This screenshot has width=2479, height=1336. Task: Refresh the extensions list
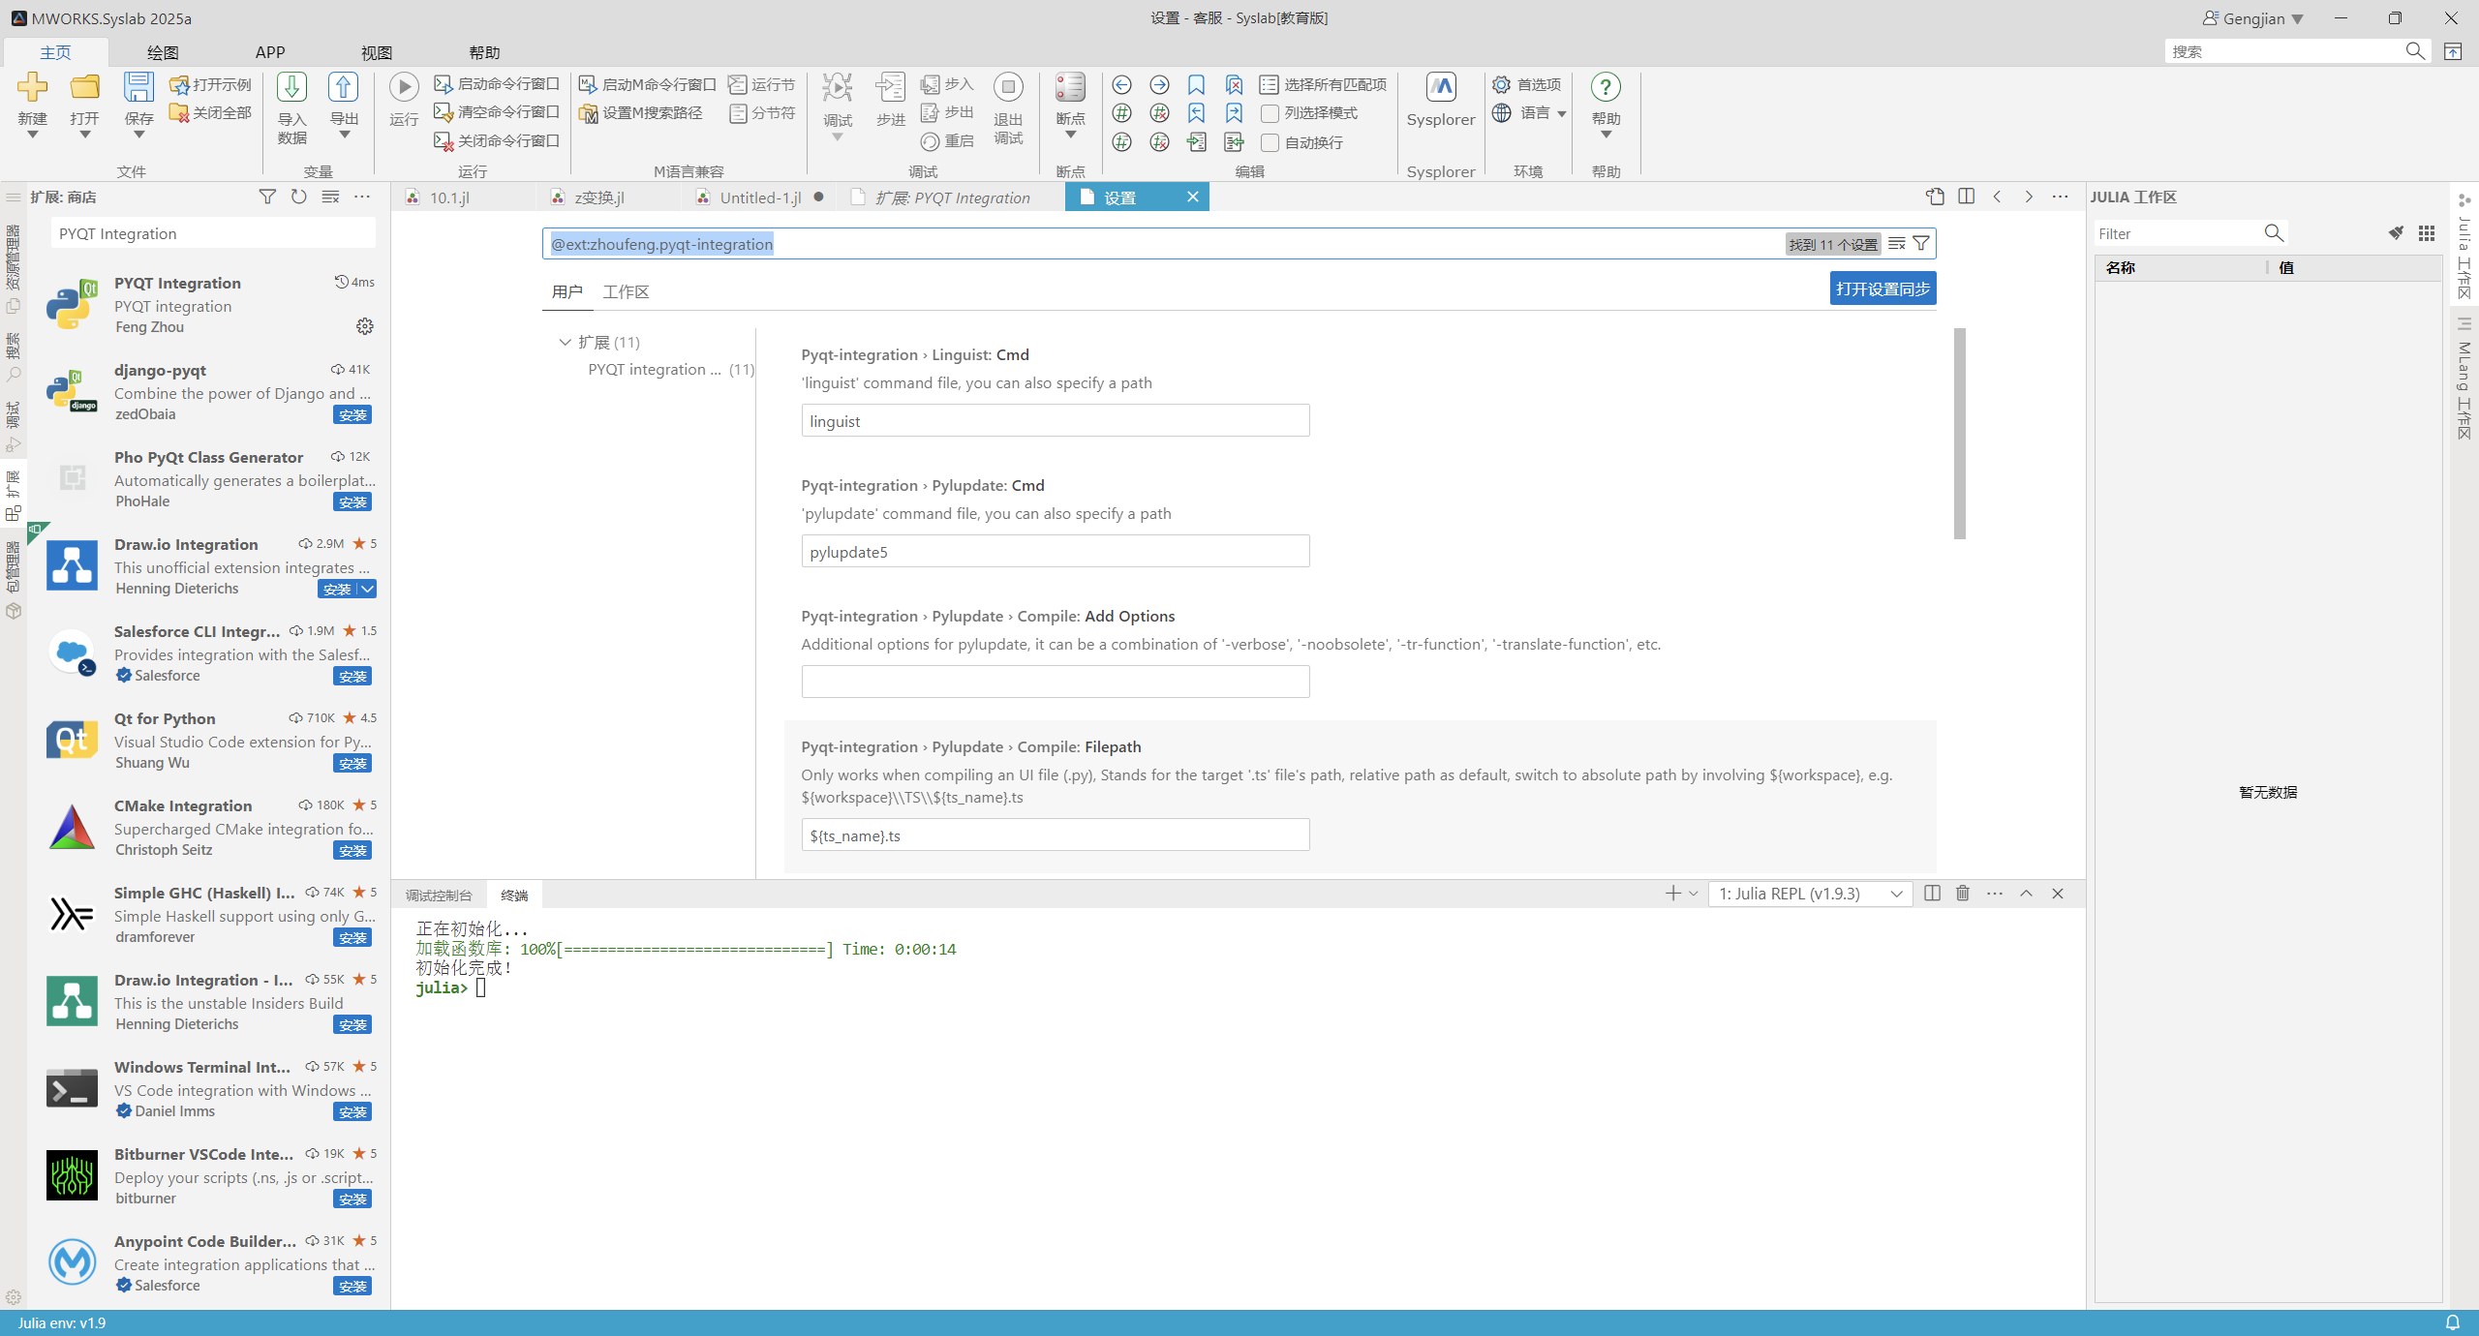298,197
